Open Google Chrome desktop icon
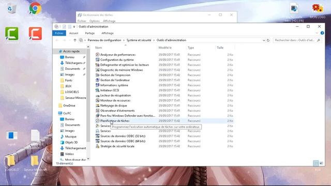331x186 pixels. tap(35, 8)
